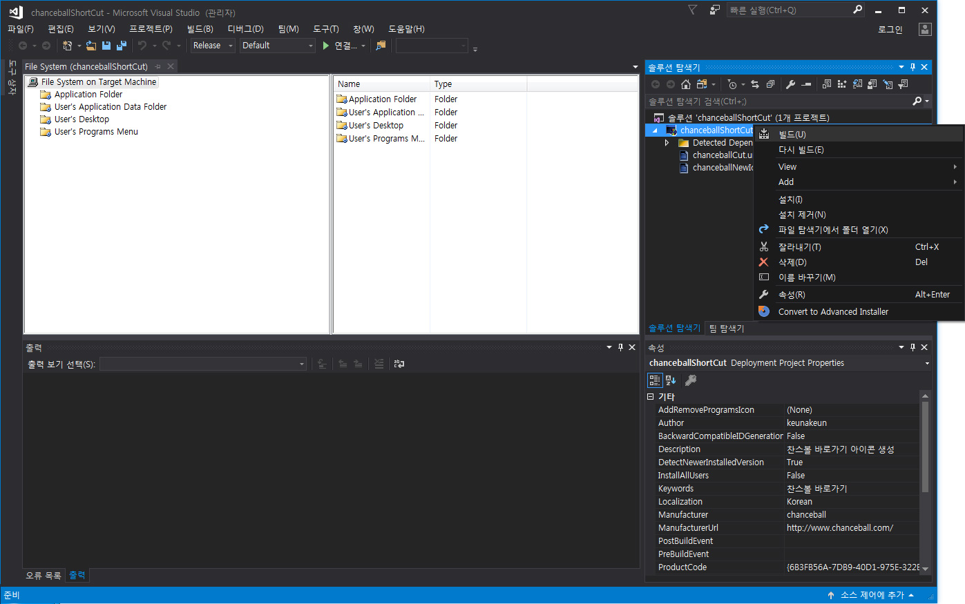Click the account avatar icon beside 로그인

tap(925, 29)
